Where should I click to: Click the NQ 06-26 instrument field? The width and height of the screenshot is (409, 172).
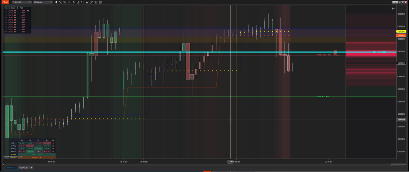20,2
